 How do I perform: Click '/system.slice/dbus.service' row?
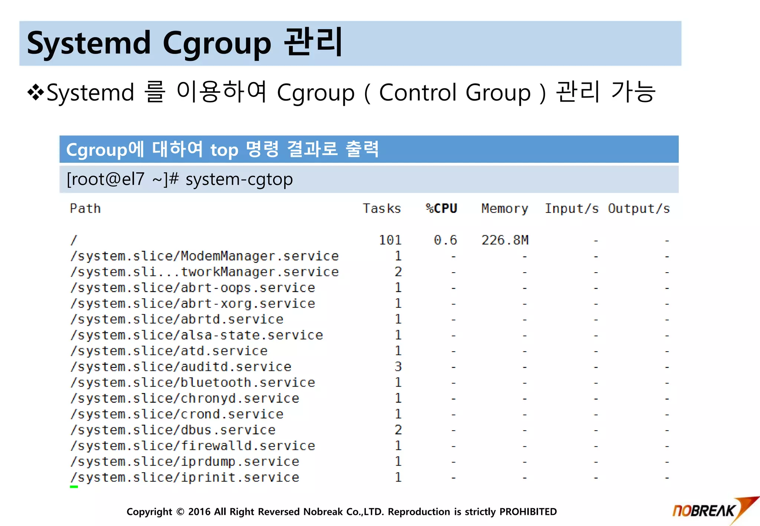(x=370, y=430)
